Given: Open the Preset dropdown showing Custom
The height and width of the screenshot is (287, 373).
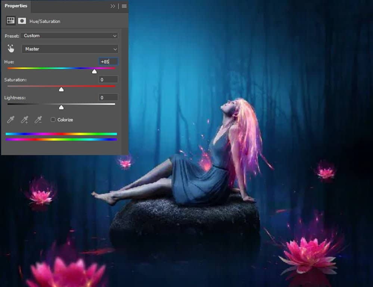Looking at the screenshot, I should click(x=70, y=36).
